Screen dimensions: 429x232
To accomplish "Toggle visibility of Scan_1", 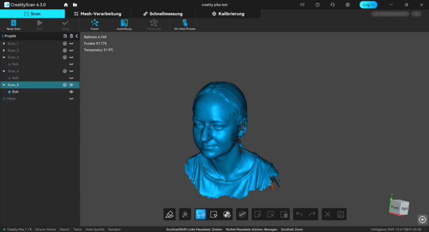I will point(71,43).
